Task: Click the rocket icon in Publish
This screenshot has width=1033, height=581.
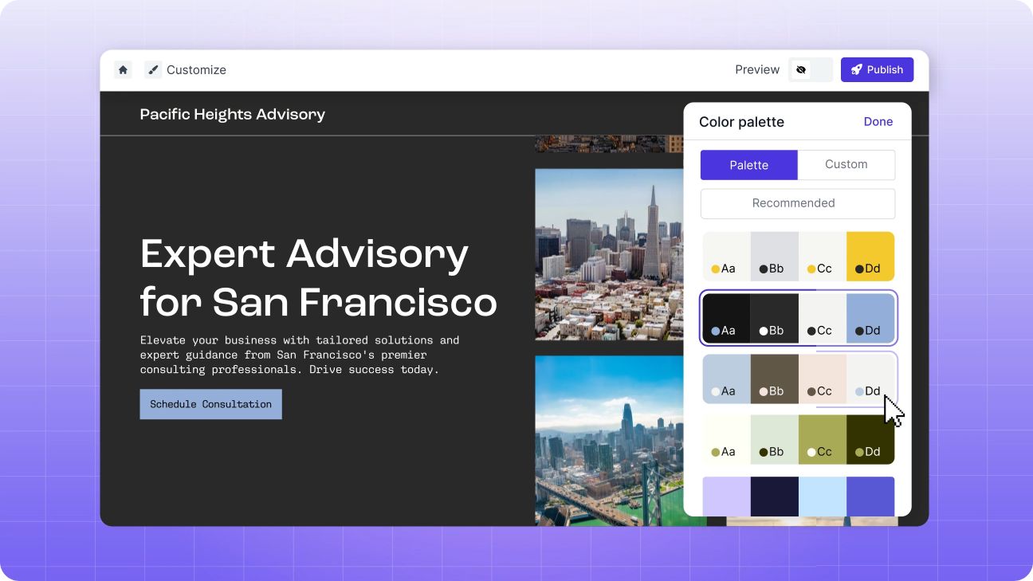Action: (x=857, y=69)
